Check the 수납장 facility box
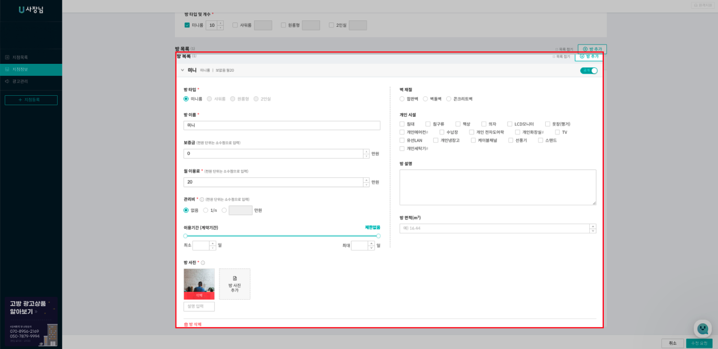 click(x=442, y=132)
